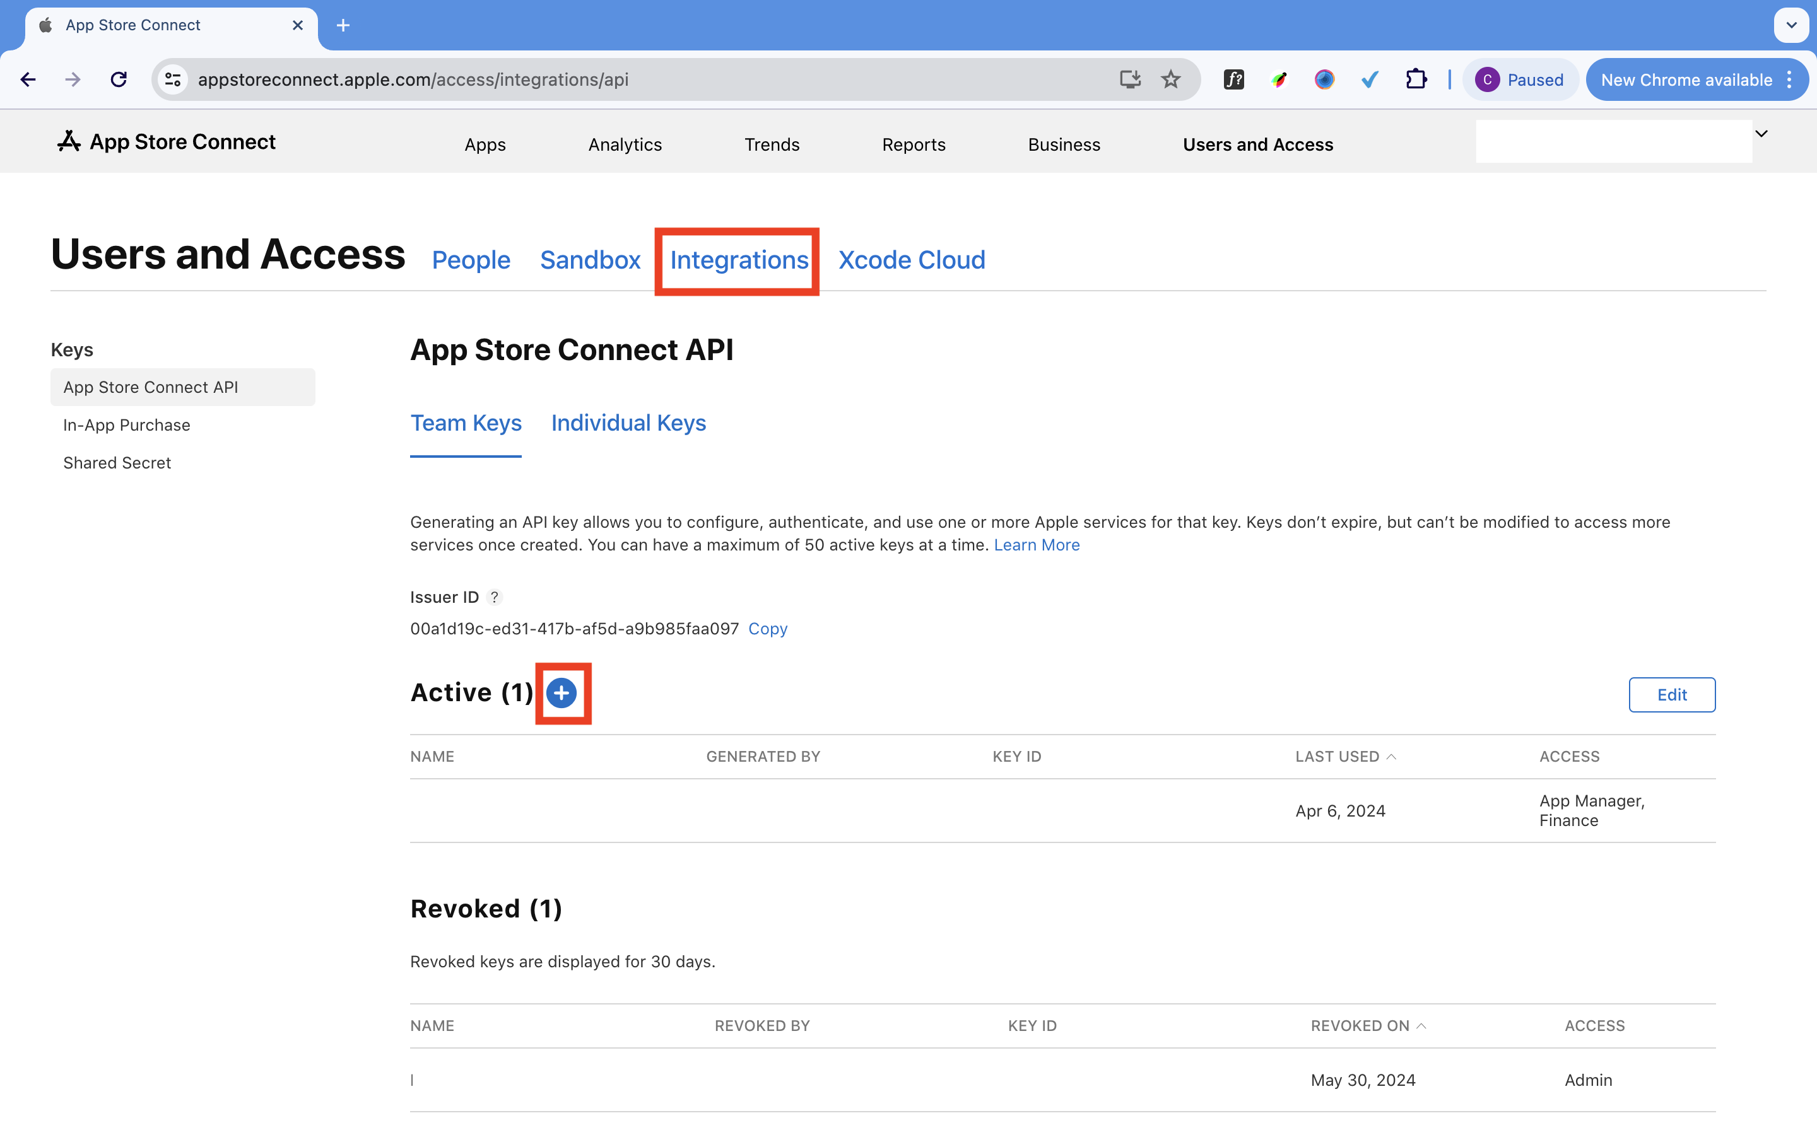Click the Issuer ID value text
Image resolution: width=1817 pixels, height=1135 pixels.
click(x=574, y=629)
